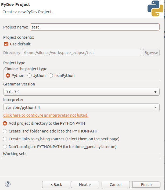165x190 pixels.
Task: Click the Python logo in the dialog header
Action: pyautogui.click(x=155, y=8)
